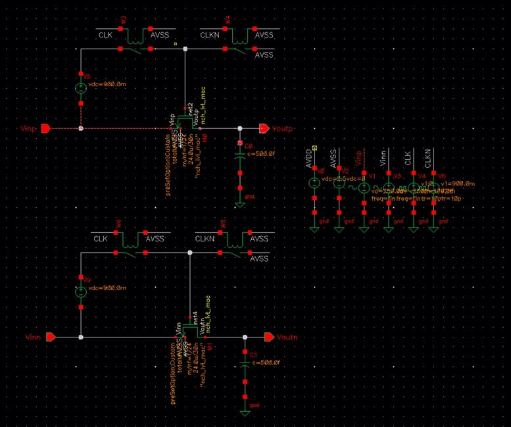The width and height of the screenshot is (511, 427).
Task: Click the CLK label beside switch W2
Action: click(106, 35)
